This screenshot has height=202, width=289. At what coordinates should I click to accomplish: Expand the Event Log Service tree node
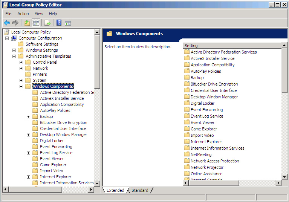coord(28,153)
